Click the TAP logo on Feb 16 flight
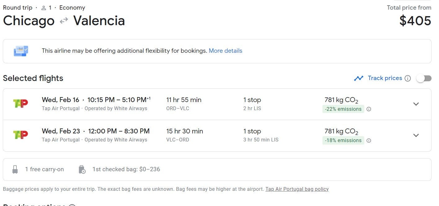This screenshot has width=439, height=206. [21, 103]
